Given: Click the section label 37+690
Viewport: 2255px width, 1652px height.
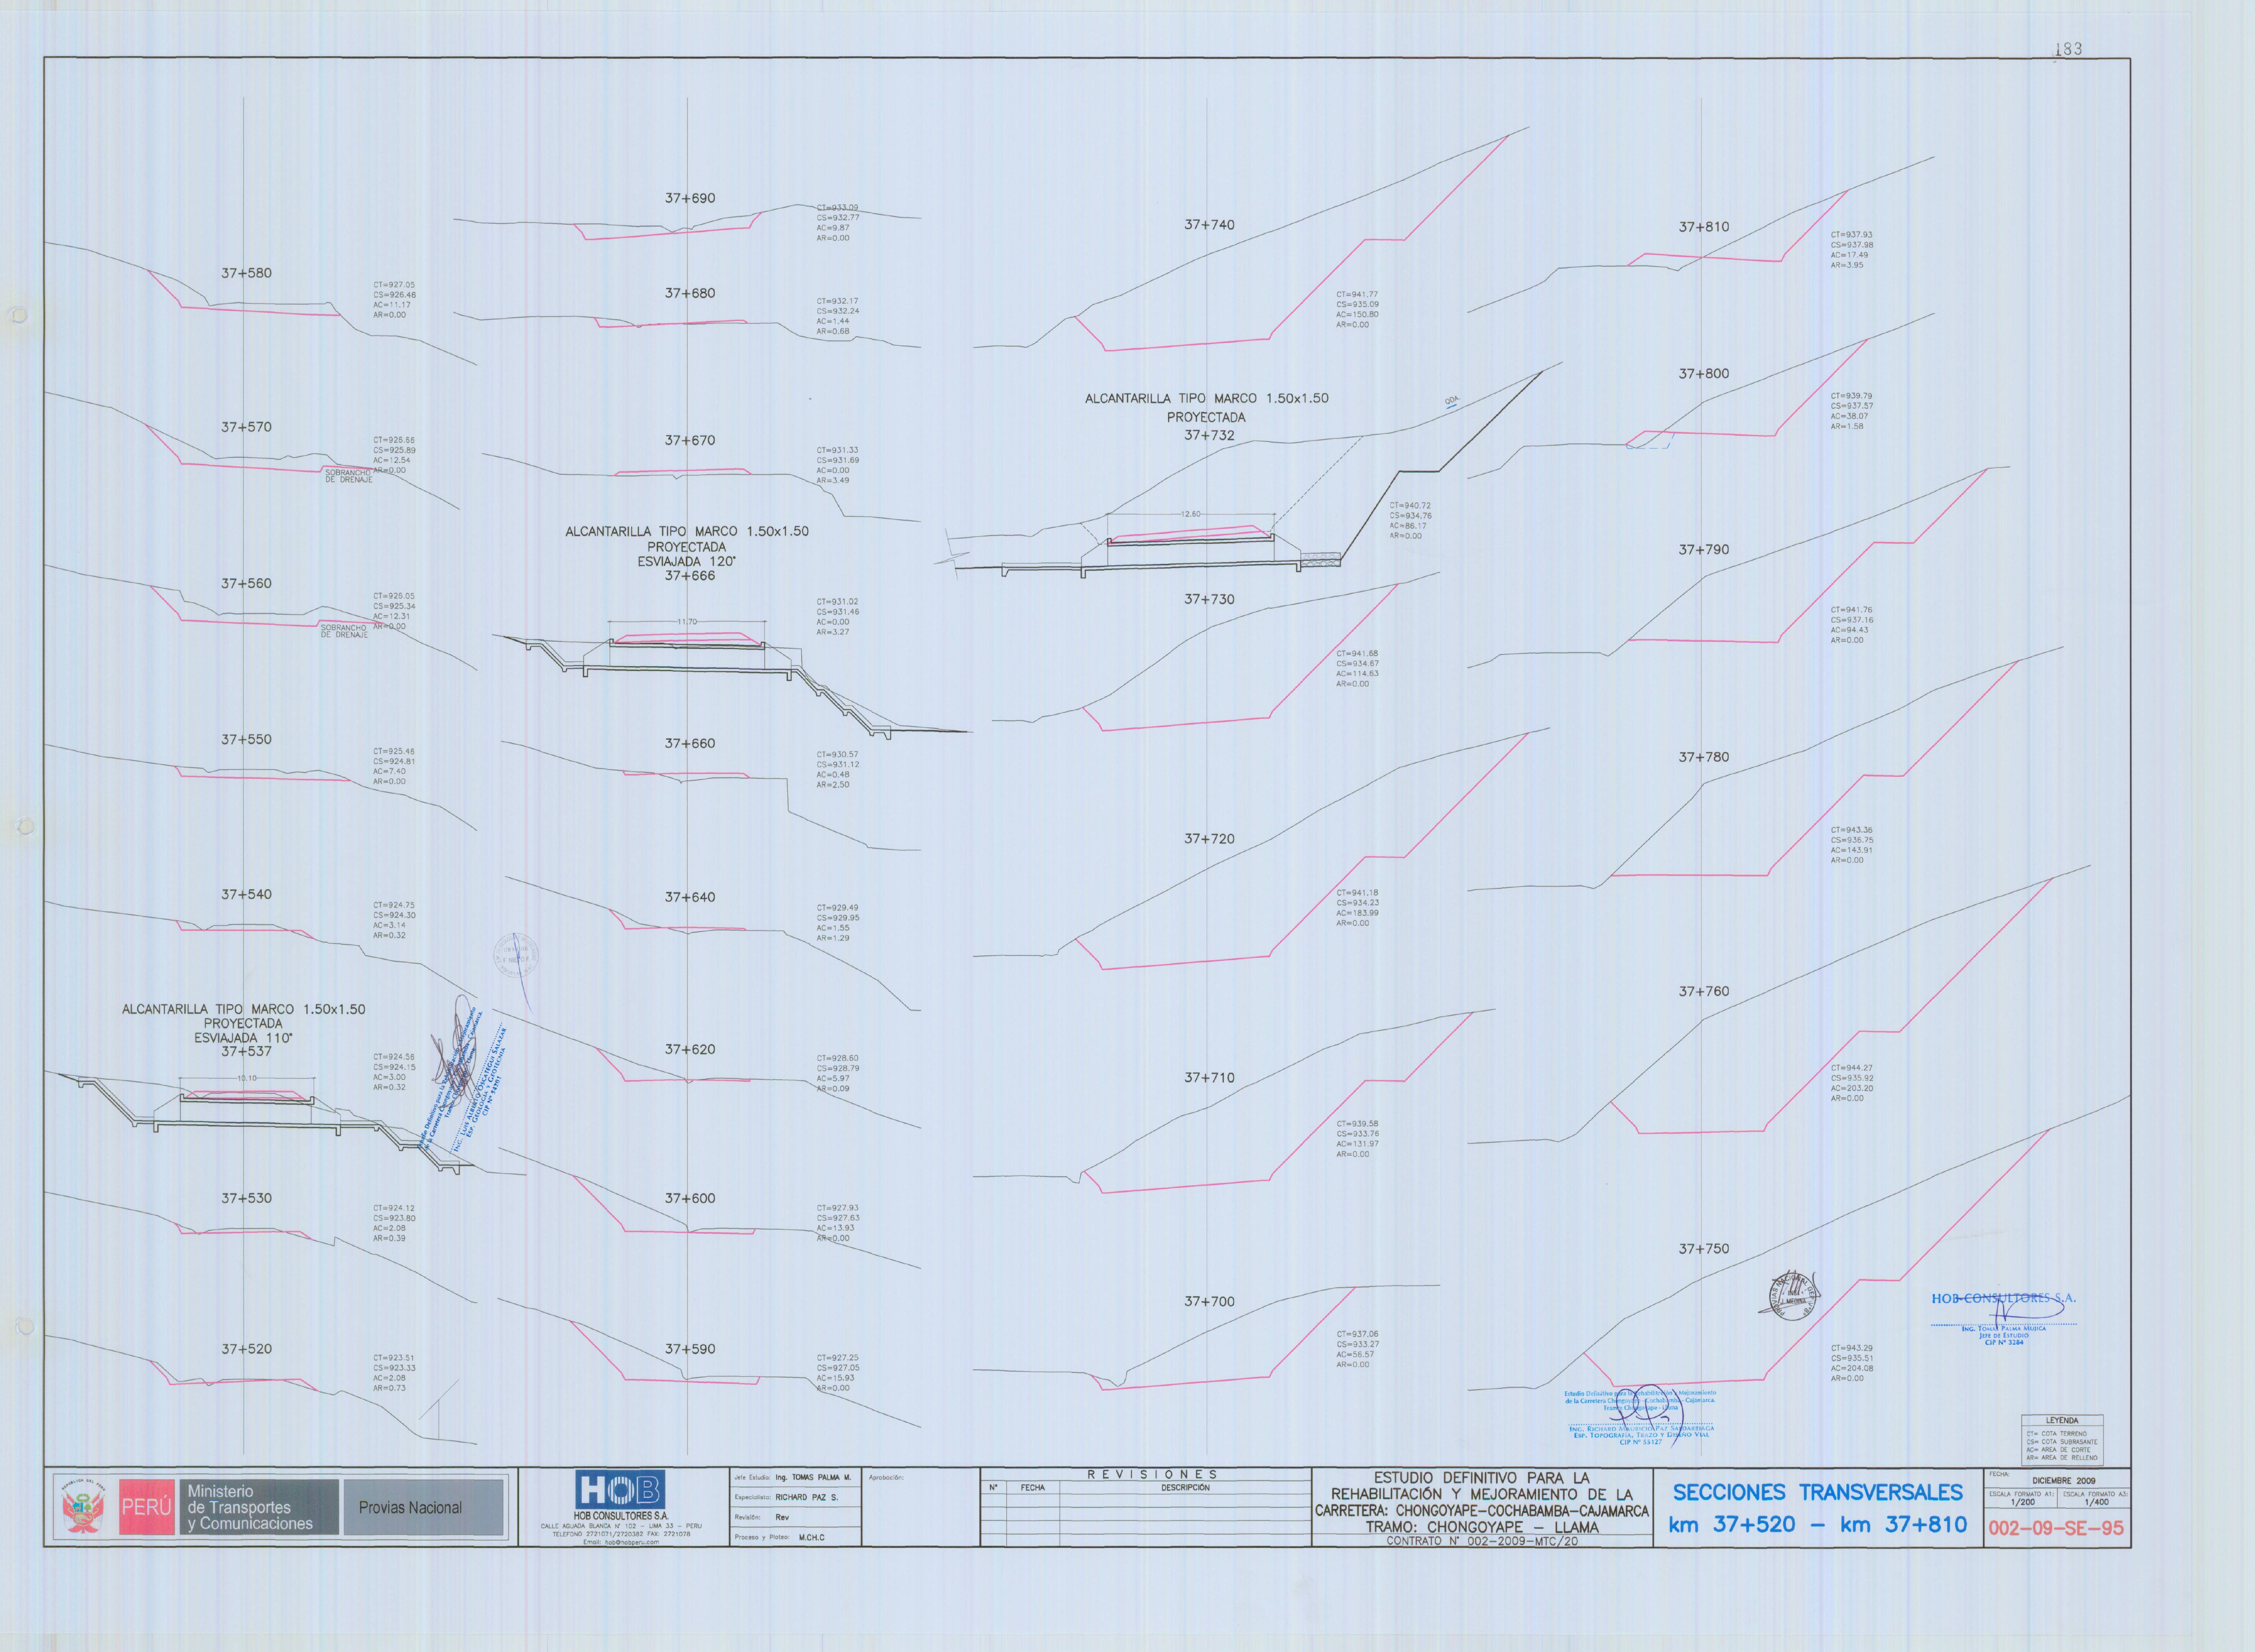Looking at the screenshot, I should coord(690,198).
